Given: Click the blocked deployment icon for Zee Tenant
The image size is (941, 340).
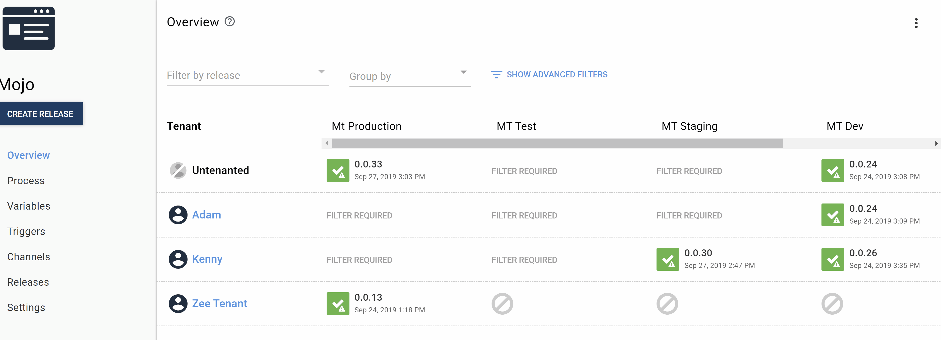Looking at the screenshot, I should (x=502, y=303).
